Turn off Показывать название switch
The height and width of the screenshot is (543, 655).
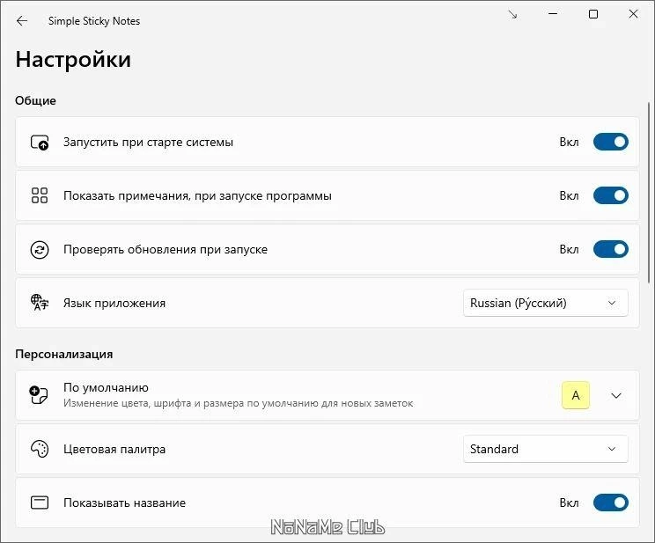tap(611, 503)
